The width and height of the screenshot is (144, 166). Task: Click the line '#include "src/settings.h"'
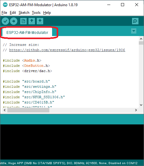tap(29, 87)
